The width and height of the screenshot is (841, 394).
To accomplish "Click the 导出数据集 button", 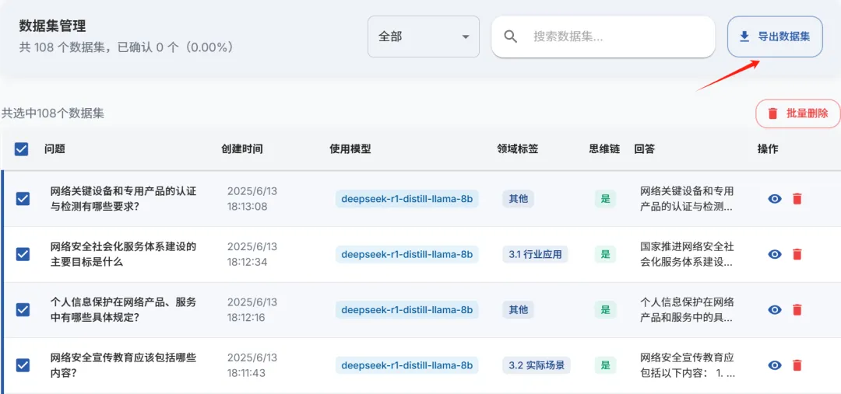I will (775, 37).
